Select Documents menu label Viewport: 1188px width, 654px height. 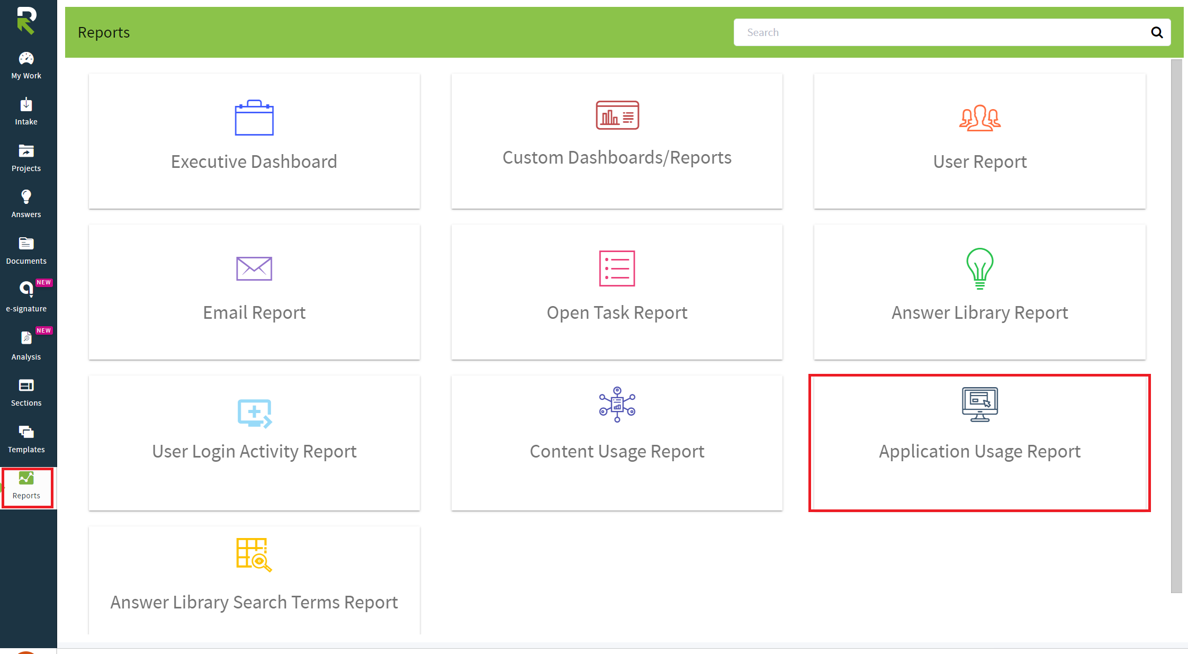(x=26, y=261)
